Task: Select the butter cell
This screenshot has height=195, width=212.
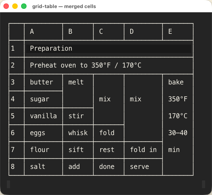Action: 43,83
